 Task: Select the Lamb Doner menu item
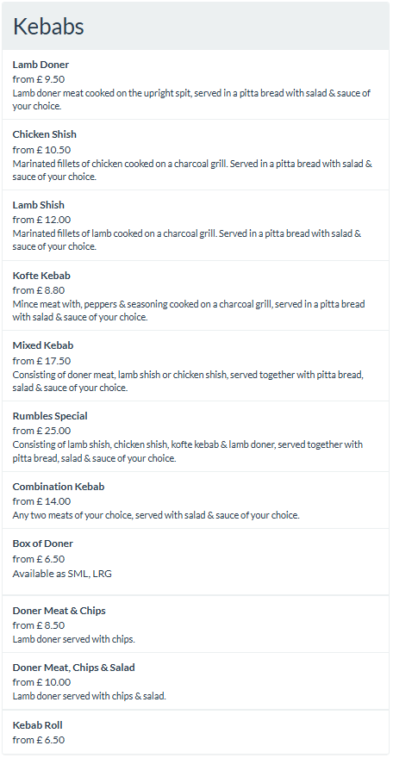196,84
